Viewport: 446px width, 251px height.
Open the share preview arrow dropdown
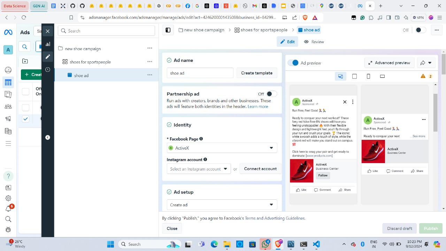click(x=426, y=63)
